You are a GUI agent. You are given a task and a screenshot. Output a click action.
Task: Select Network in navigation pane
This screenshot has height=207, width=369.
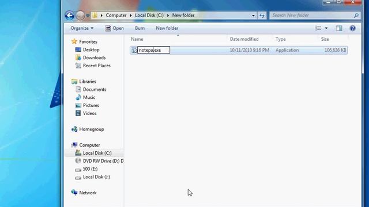pyautogui.click(x=88, y=193)
